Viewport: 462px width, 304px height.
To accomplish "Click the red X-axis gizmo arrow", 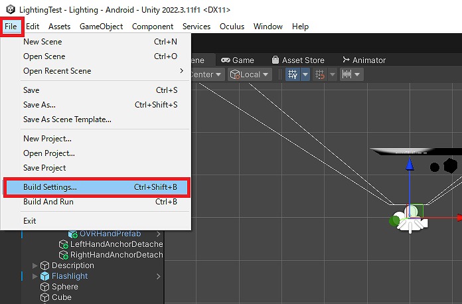I will coord(459,218).
